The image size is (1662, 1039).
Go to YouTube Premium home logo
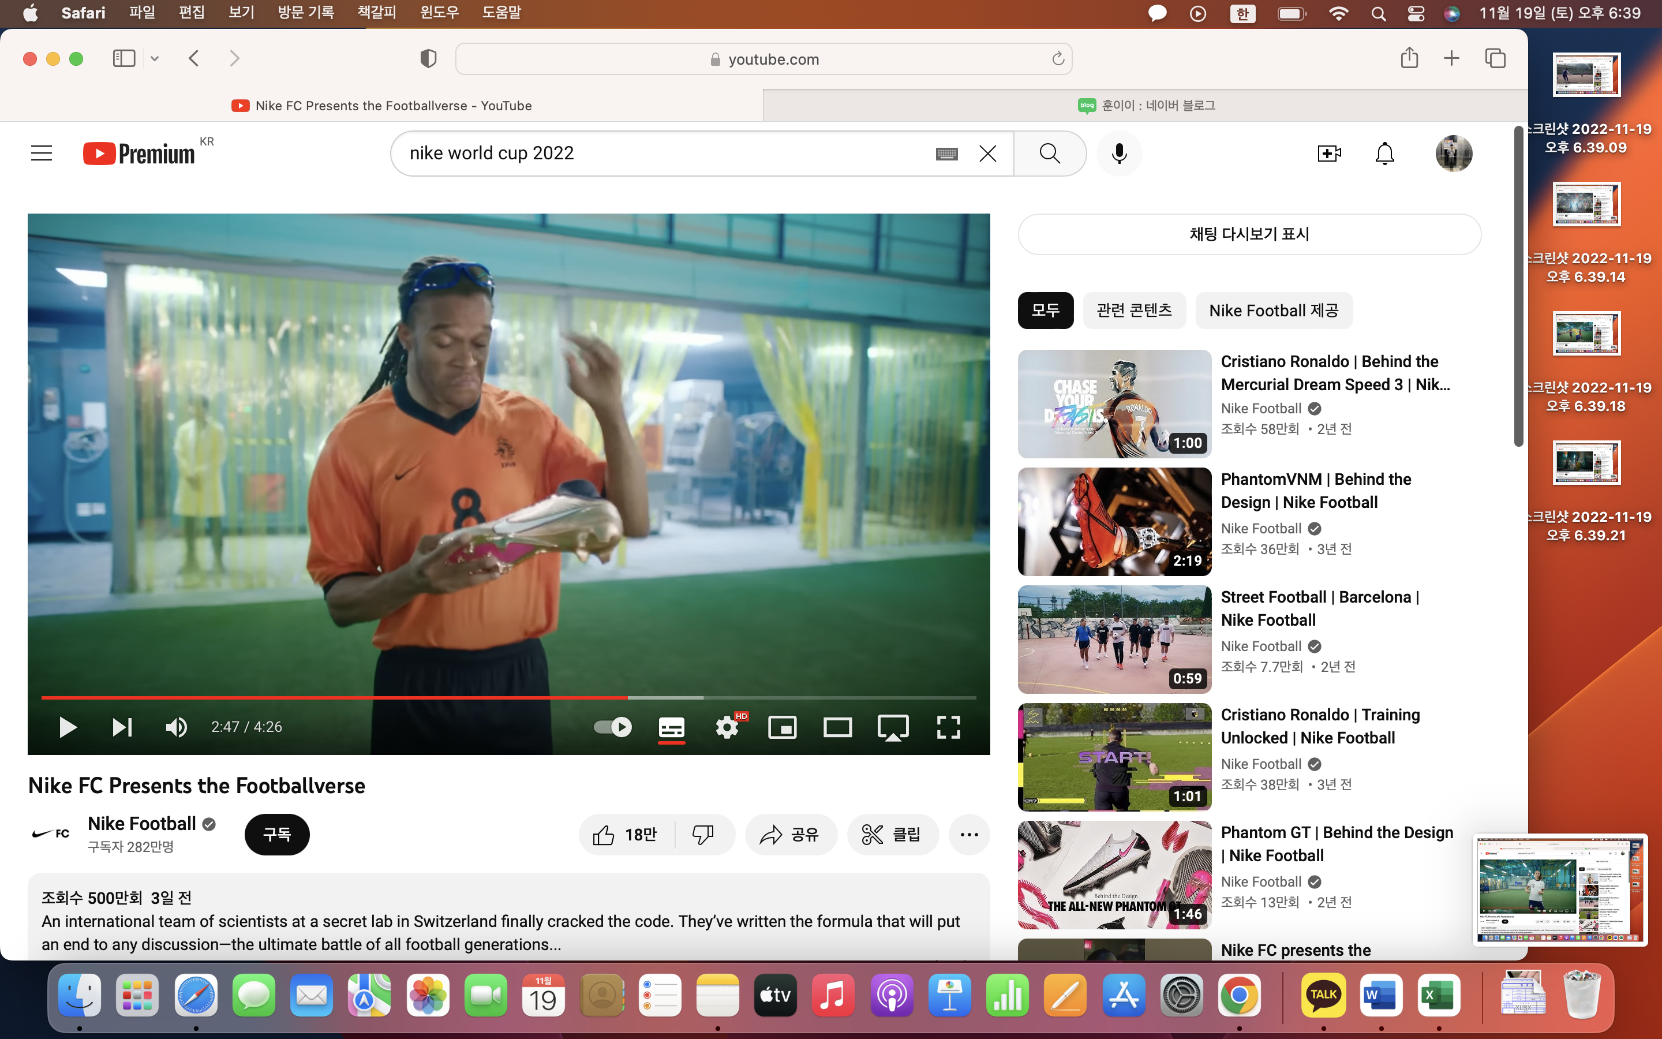pos(140,153)
